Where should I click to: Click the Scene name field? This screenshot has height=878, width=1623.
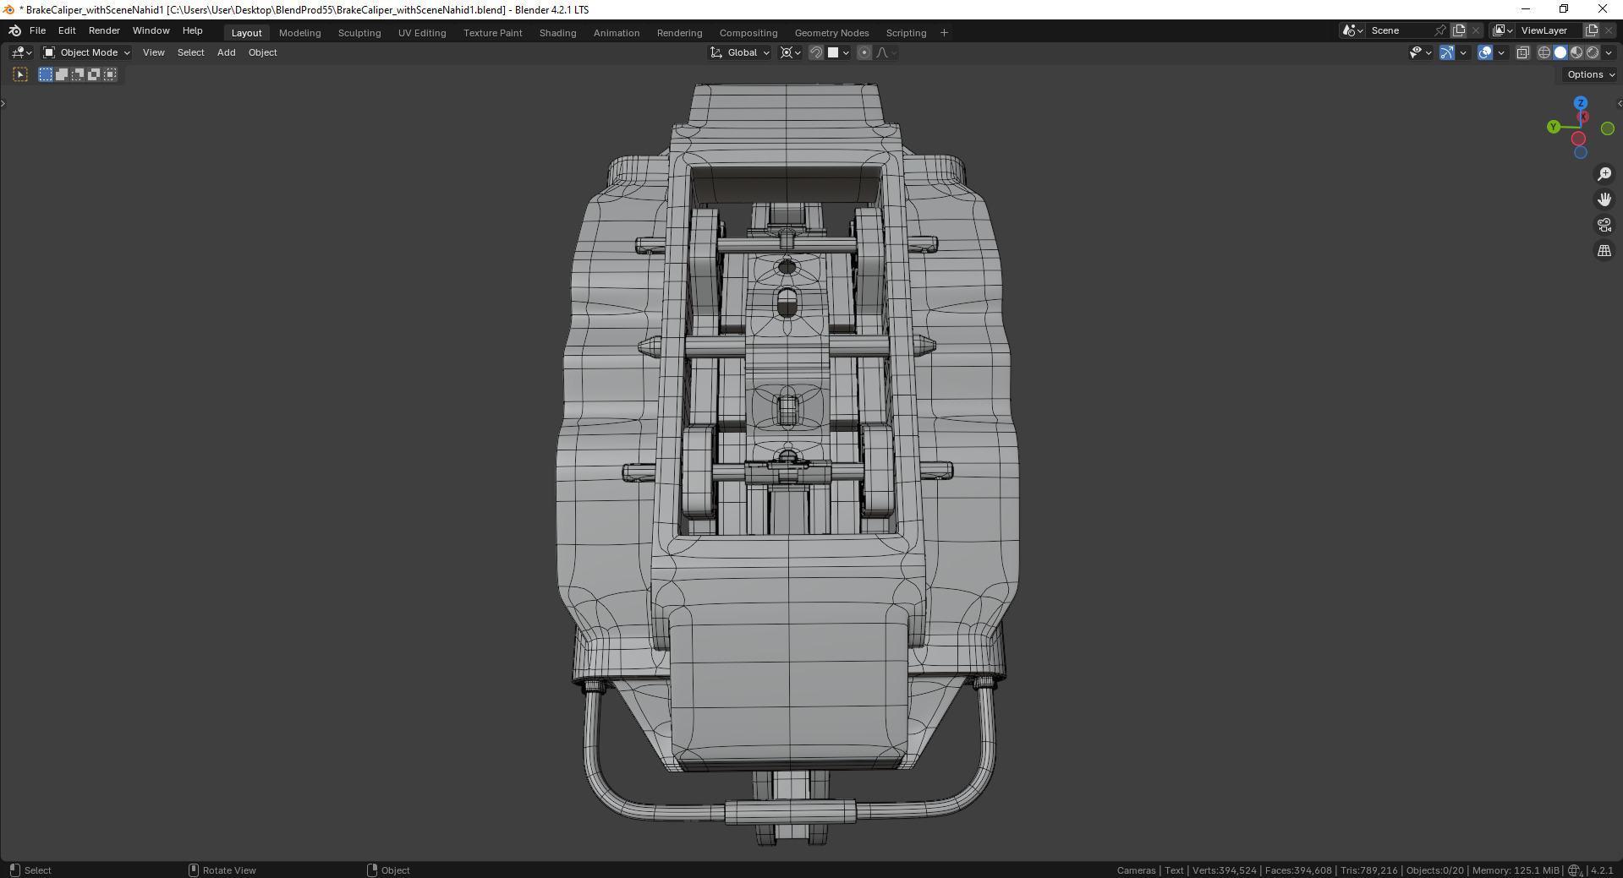click(1400, 30)
